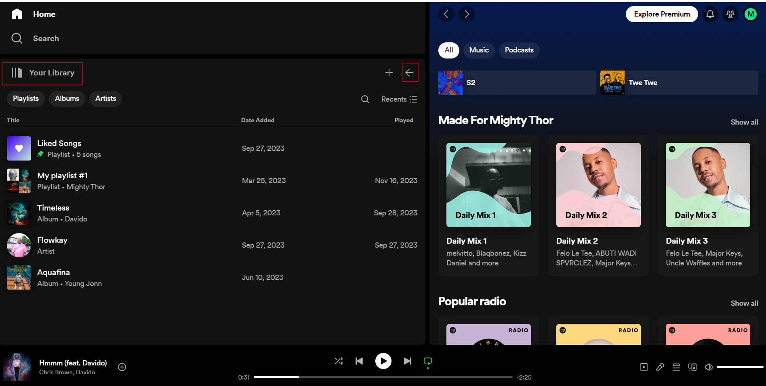The width and height of the screenshot is (766, 386).
Task: Open the Recents sort dropdown
Action: (399, 99)
